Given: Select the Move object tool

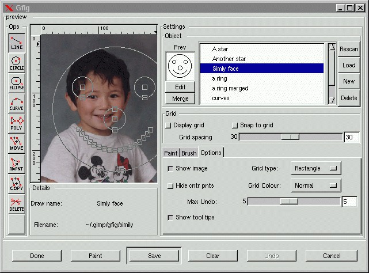Looking at the screenshot, I should [17, 143].
